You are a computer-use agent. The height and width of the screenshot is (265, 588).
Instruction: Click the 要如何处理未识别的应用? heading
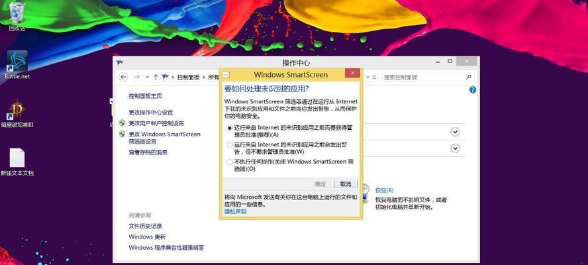coord(266,89)
